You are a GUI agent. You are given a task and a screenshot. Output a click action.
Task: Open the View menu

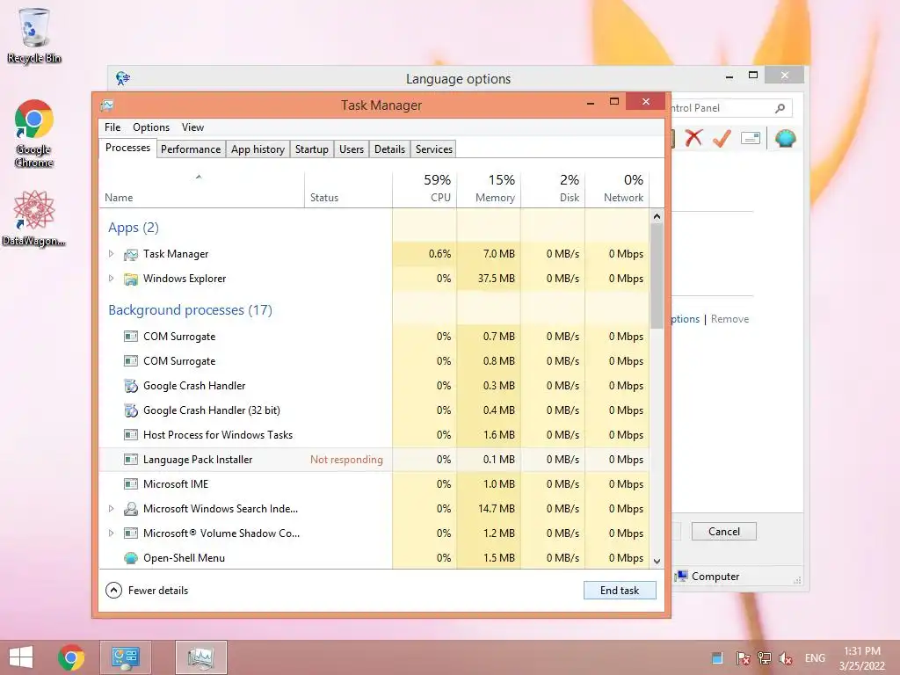pos(192,127)
